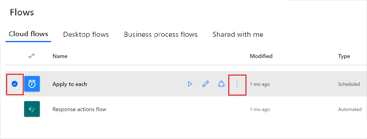Select the Cloud flows tab
367x139 pixels.
coord(28,34)
